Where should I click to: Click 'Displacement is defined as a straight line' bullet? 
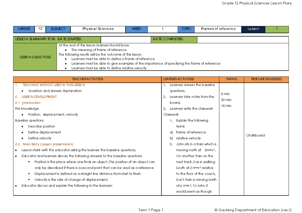[88, 174]
